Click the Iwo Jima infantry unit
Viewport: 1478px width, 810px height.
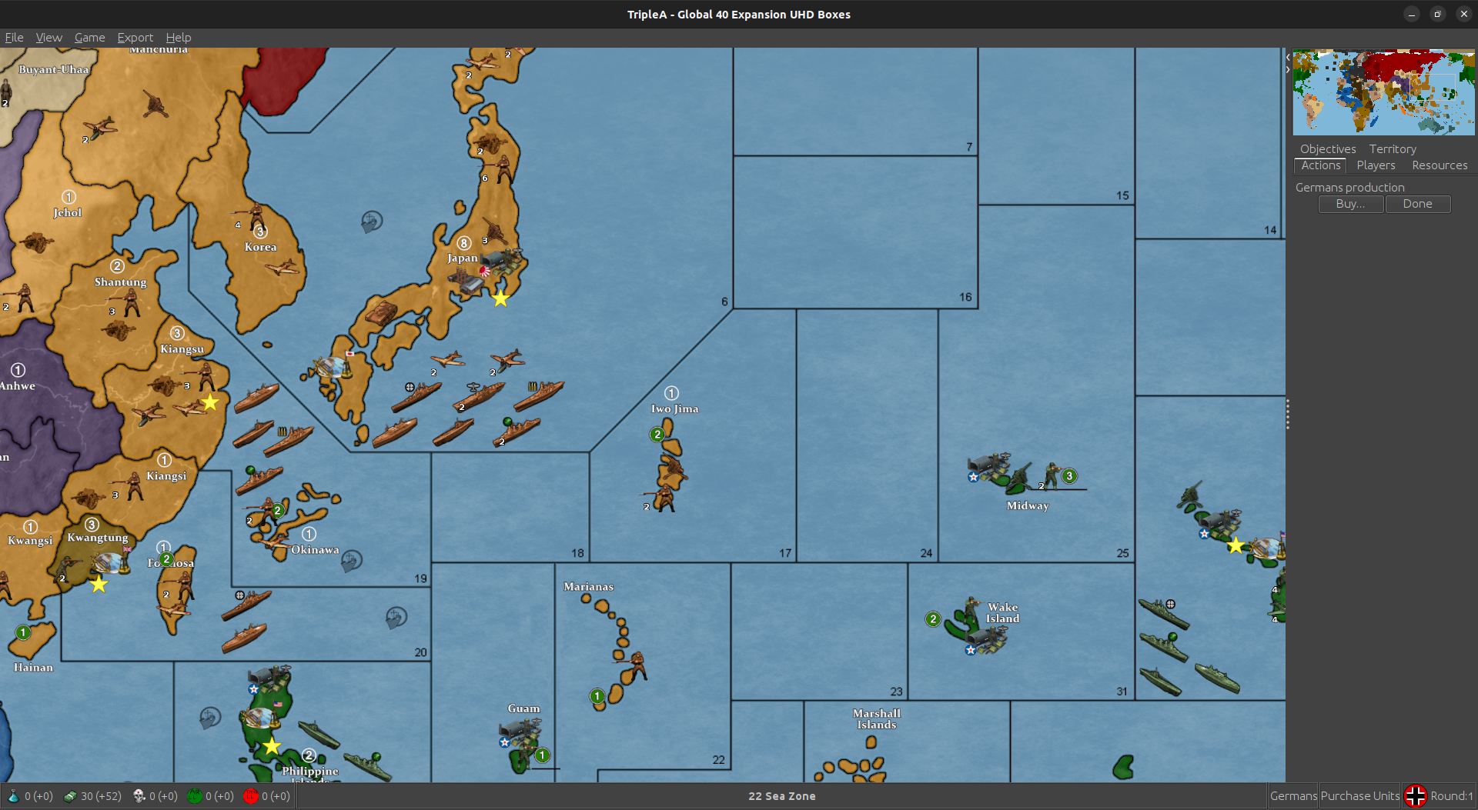[x=663, y=498]
